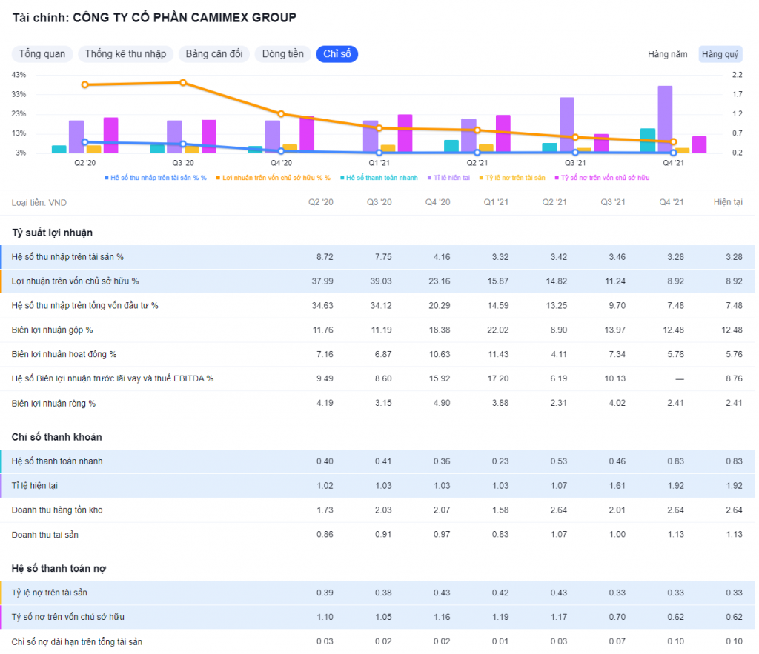Click section heading Tỷ suất lợi nhuận
Viewport: 759px width, 654px height.
[x=53, y=233]
